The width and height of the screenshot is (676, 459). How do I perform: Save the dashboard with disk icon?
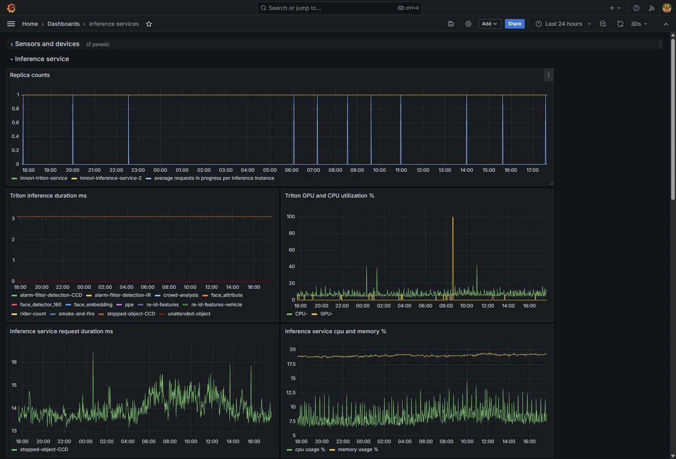(451, 24)
